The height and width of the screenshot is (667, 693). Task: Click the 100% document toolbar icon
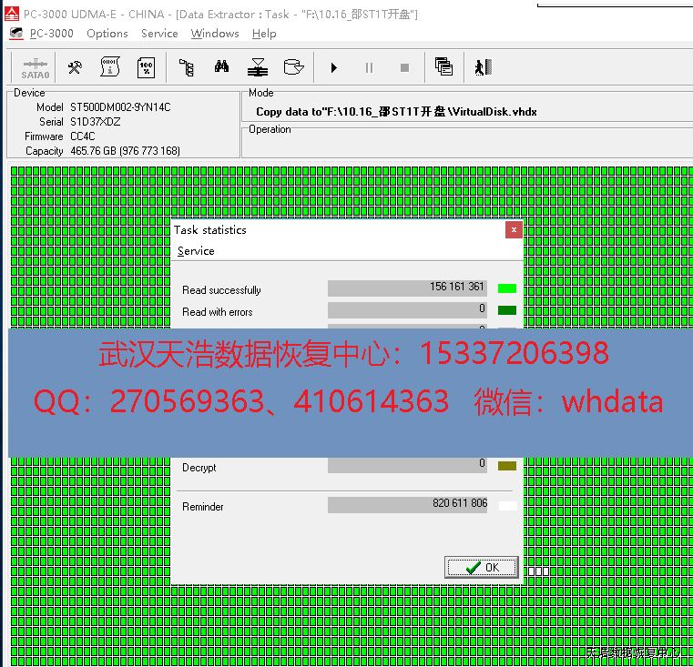(x=146, y=67)
